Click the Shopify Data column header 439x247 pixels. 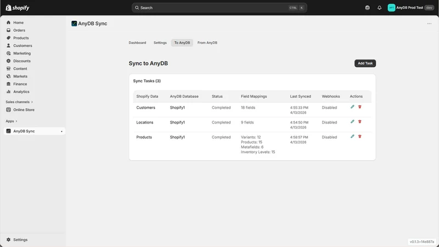pos(147,97)
